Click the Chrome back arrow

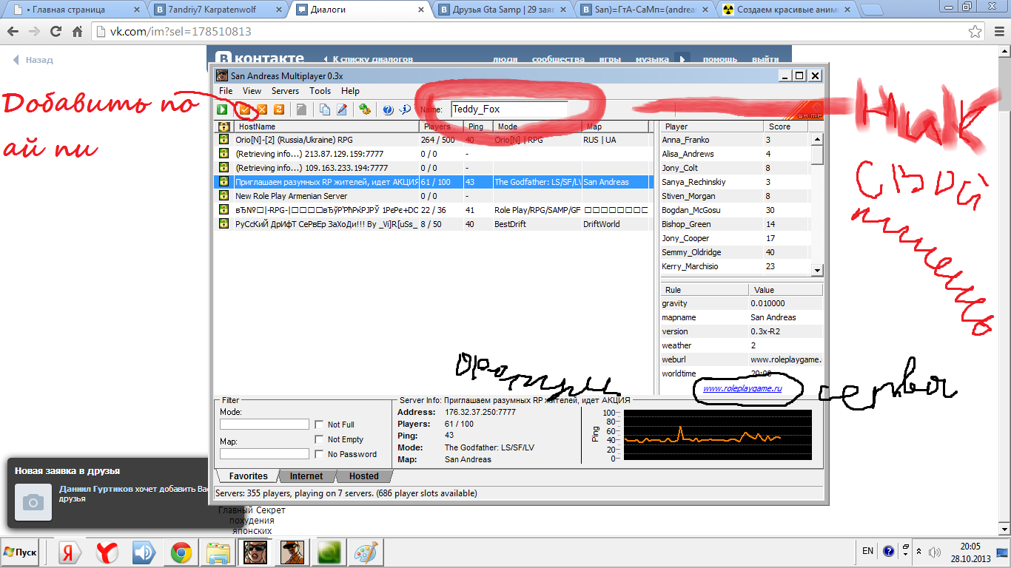[13, 32]
